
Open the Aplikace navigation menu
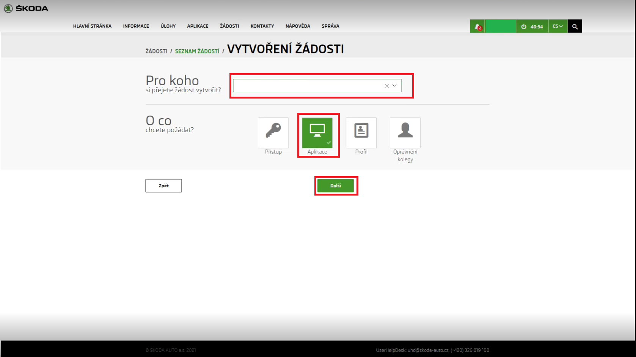[x=198, y=26]
